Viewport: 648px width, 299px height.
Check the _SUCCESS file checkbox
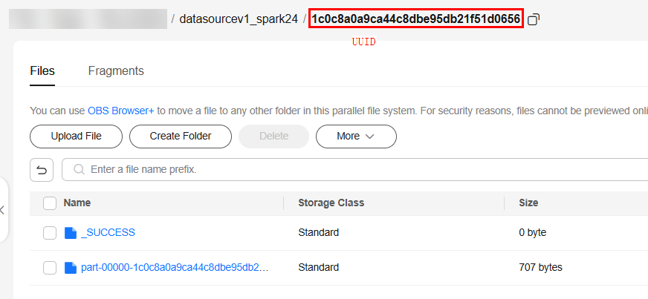tap(50, 233)
